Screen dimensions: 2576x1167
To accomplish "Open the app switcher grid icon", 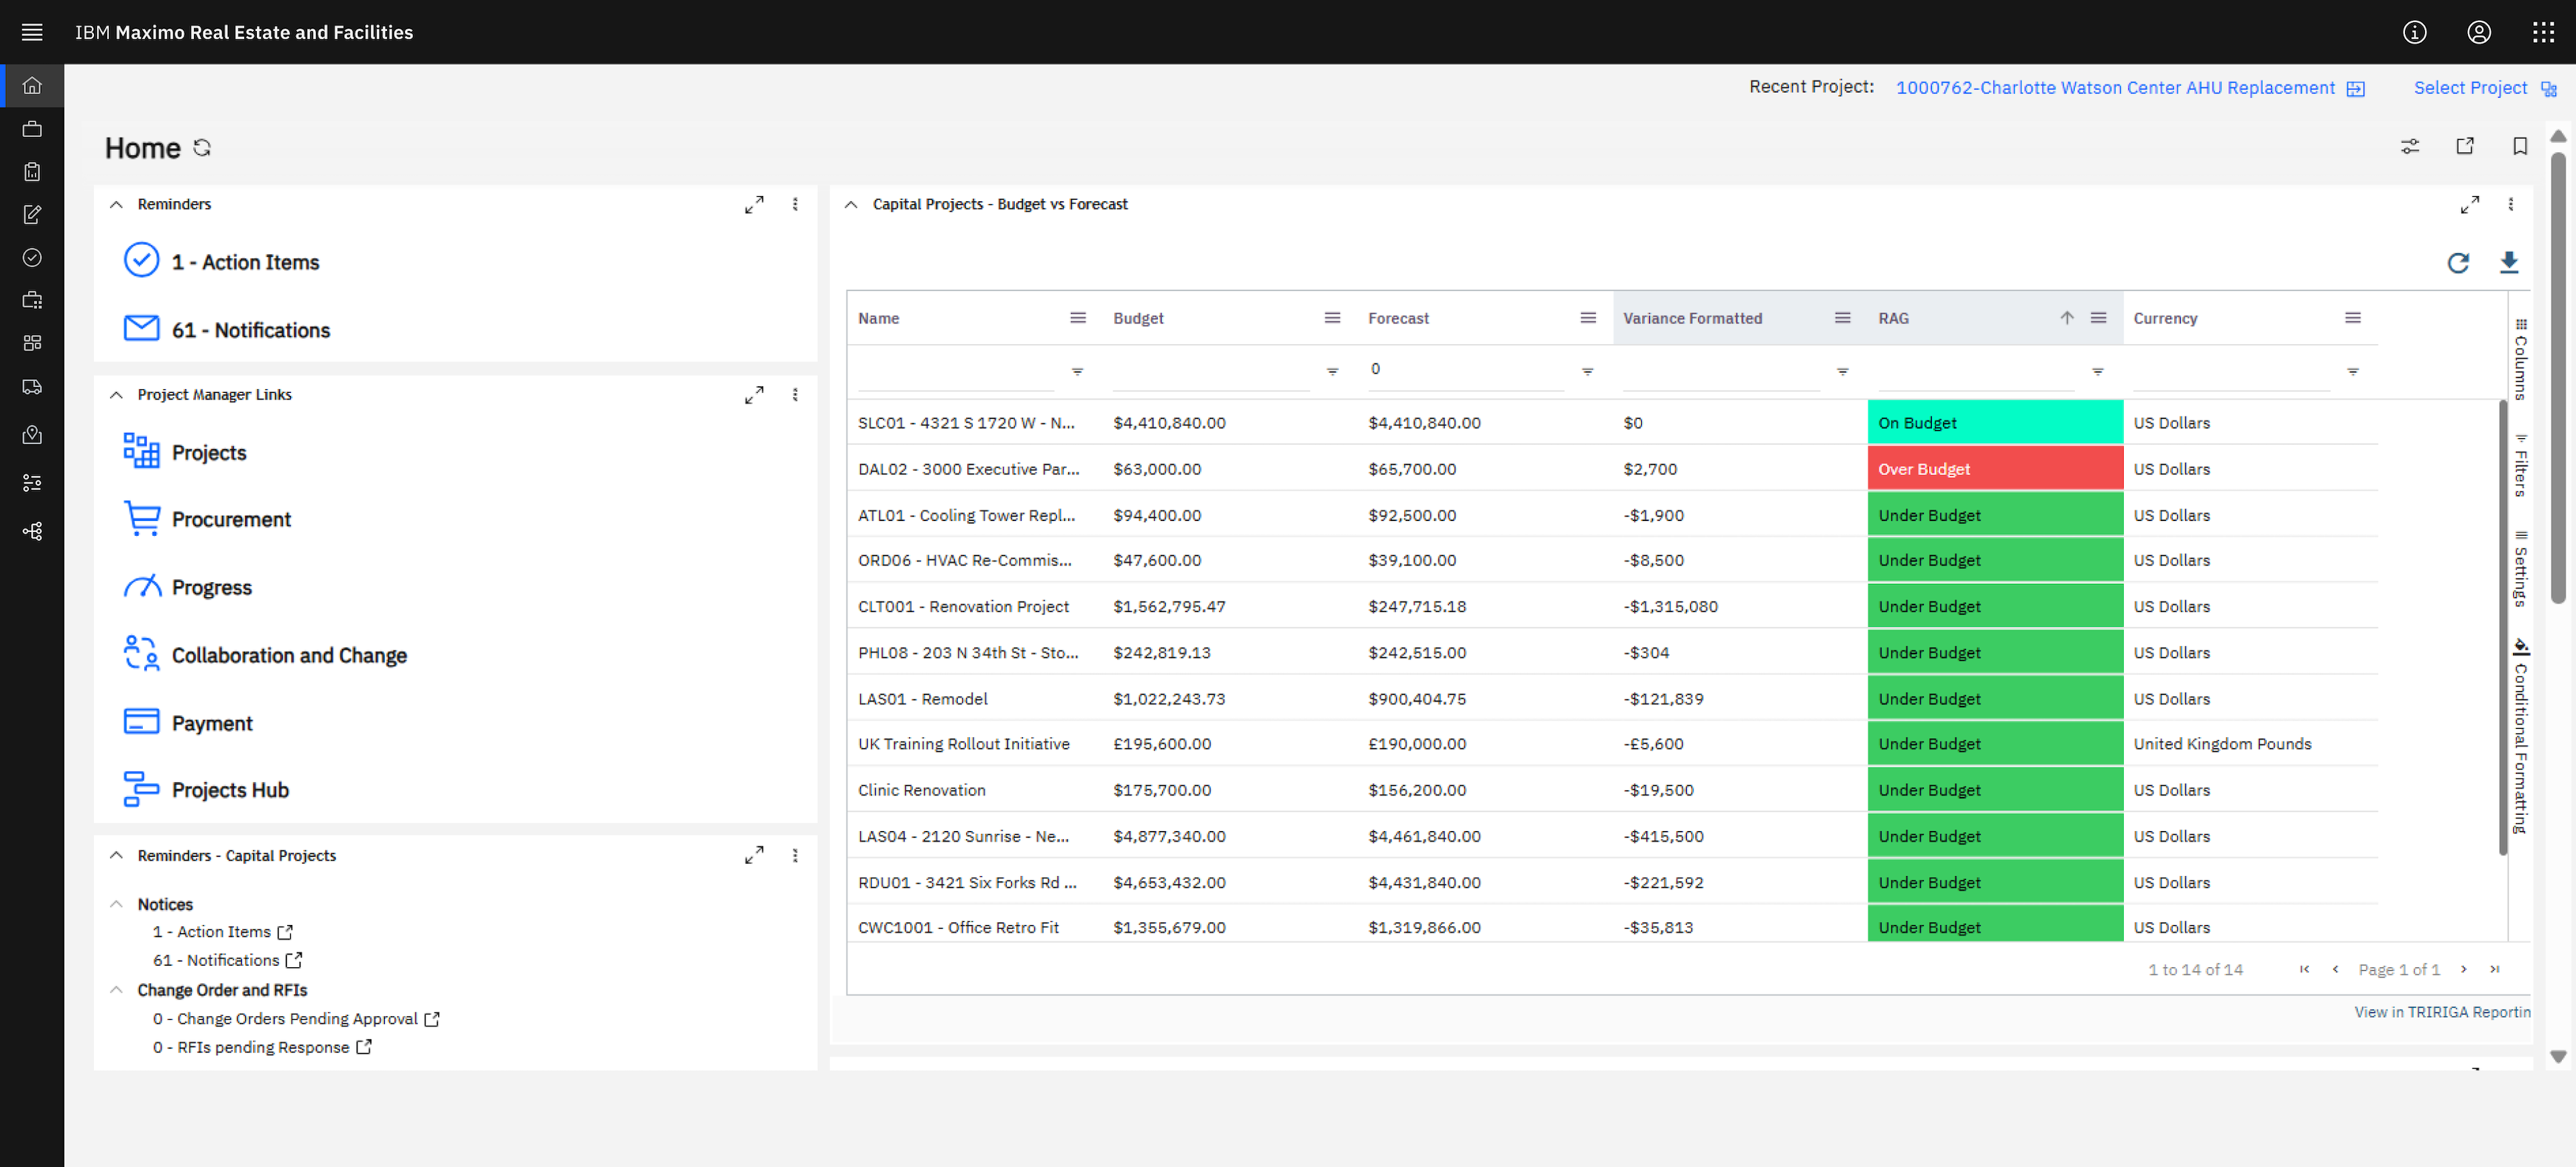I will (2543, 32).
